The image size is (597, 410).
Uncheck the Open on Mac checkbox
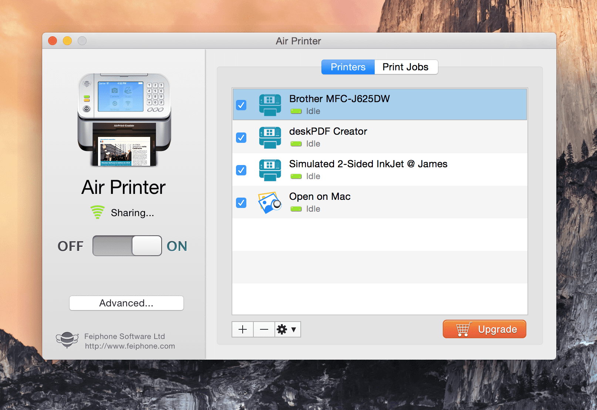[241, 203]
